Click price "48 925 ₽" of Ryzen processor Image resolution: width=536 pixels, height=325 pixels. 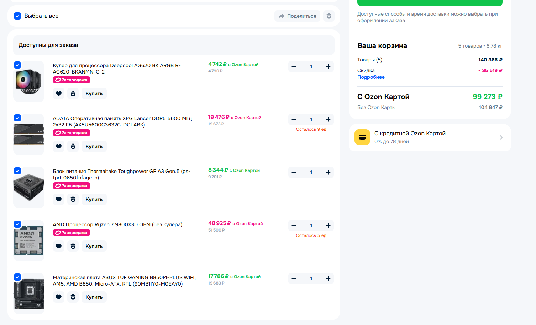point(220,223)
